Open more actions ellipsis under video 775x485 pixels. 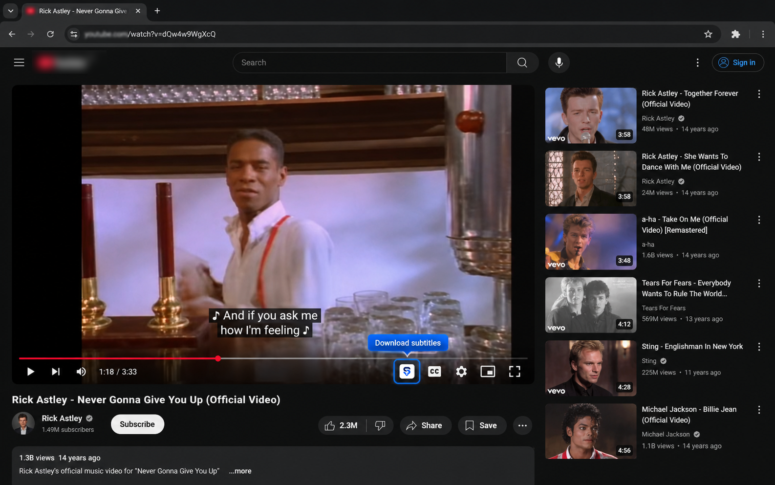(522, 425)
